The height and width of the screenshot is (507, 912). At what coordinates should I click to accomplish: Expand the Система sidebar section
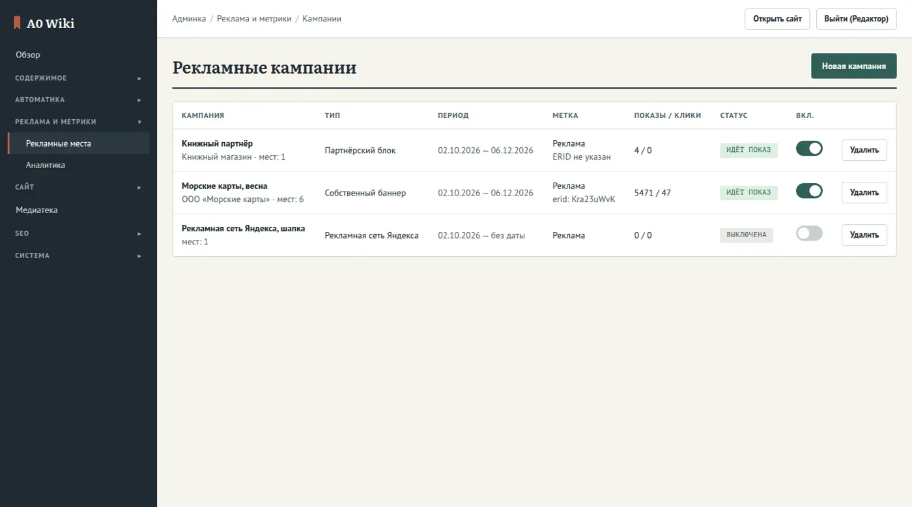78,255
